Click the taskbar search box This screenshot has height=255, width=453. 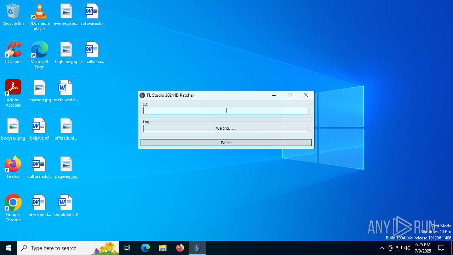click(x=68, y=248)
